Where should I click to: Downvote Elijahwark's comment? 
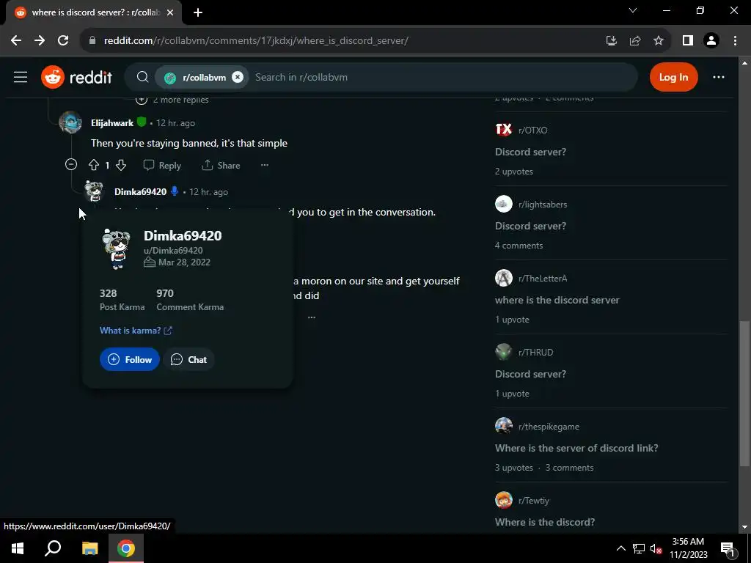click(x=121, y=165)
